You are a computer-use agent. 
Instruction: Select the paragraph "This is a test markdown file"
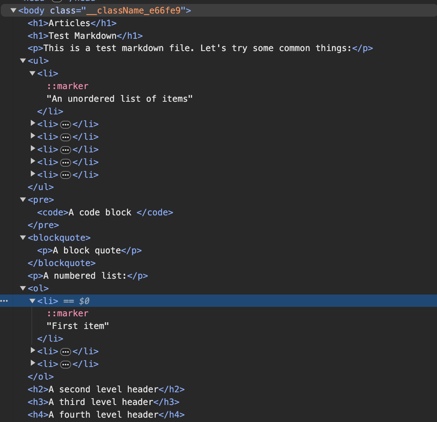coord(200,48)
